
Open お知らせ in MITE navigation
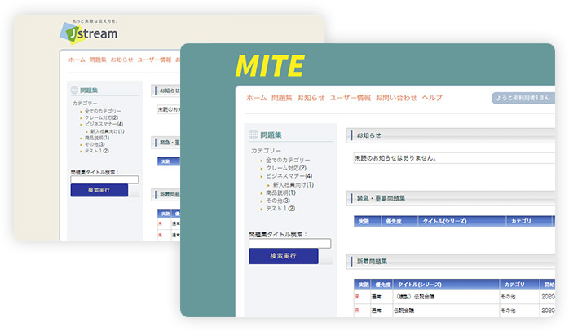[311, 98]
